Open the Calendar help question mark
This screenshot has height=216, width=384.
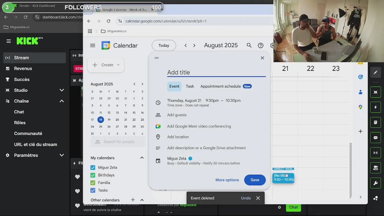tap(261, 46)
